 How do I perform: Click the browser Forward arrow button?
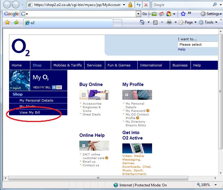pyautogui.click(x=16, y=5)
